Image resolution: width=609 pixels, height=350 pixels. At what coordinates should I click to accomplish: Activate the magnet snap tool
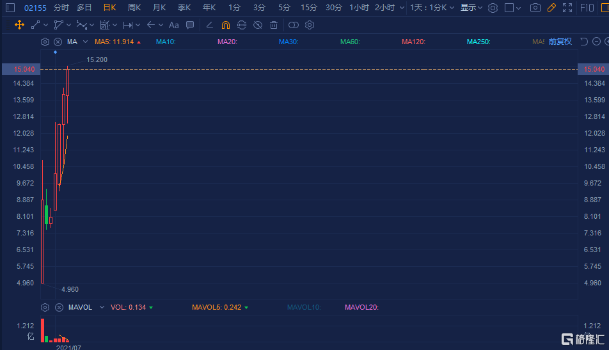click(x=225, y=25)
